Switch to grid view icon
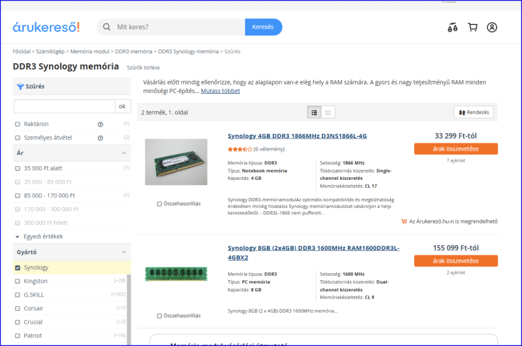Viewport: 522px width, 346px height. [x=328, y=112]
